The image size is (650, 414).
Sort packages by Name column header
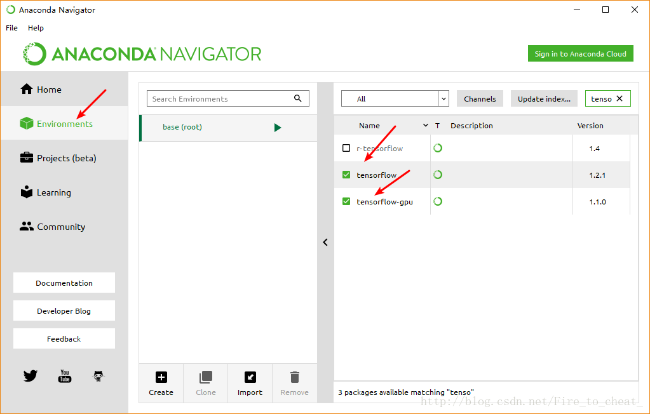pos(369,126)
